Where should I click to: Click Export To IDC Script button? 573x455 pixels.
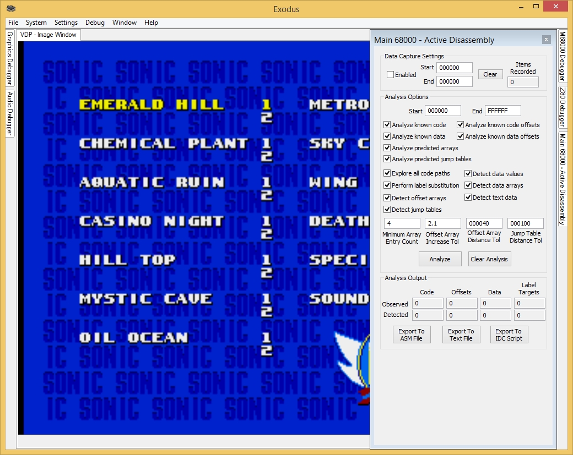click(509, 335)
